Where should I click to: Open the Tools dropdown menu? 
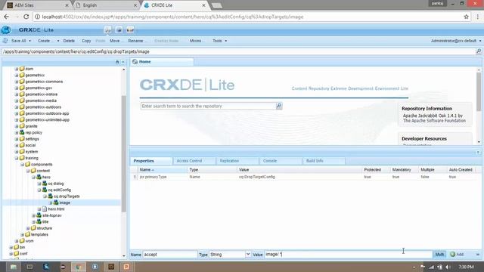[x=219, y=41]
